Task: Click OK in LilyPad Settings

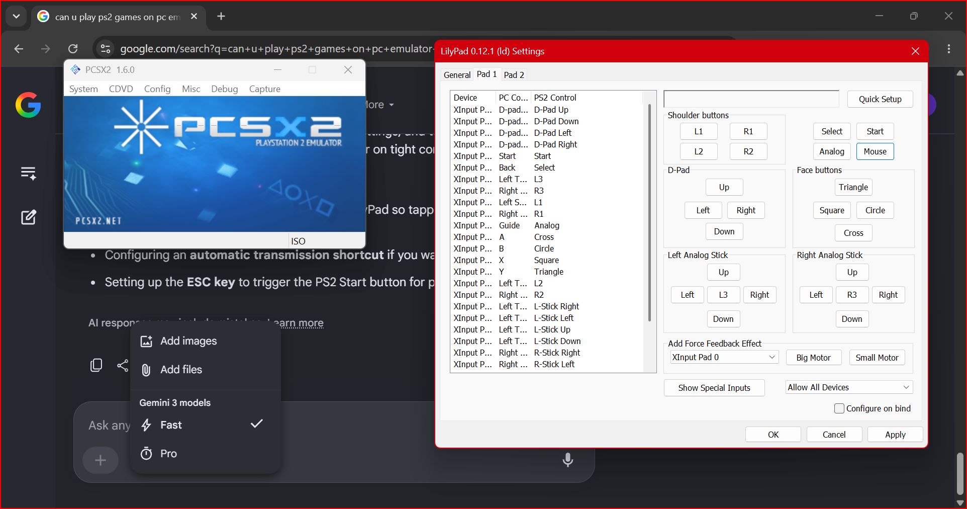Action: [x=773, y=435]
